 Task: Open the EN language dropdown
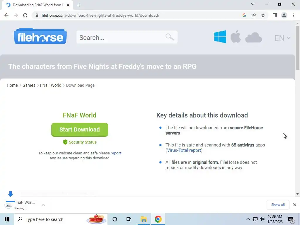click(x=282, y=38)
